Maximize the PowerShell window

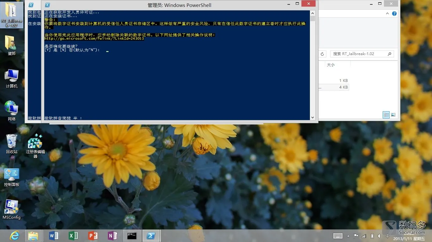click(x=297, y=4)
